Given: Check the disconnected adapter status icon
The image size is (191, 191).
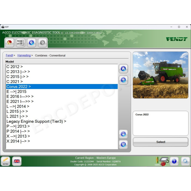Looking at the screenshot, I should click(164, 161).
